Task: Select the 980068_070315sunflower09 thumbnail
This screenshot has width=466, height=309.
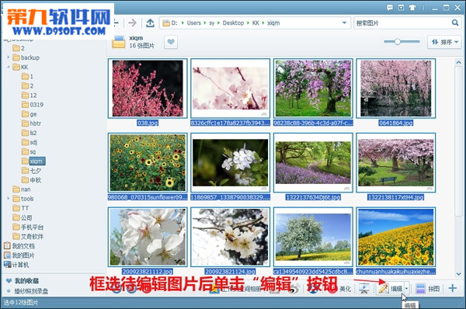Action: coord(148,162)
